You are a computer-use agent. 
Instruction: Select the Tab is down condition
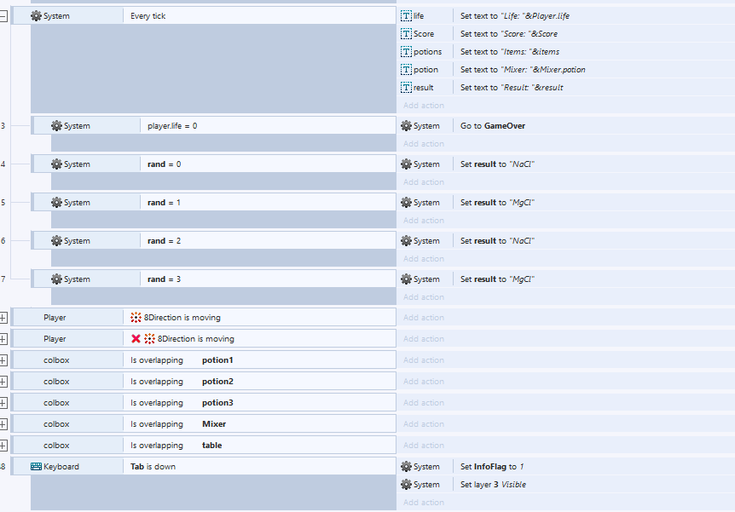coord(260,467)
